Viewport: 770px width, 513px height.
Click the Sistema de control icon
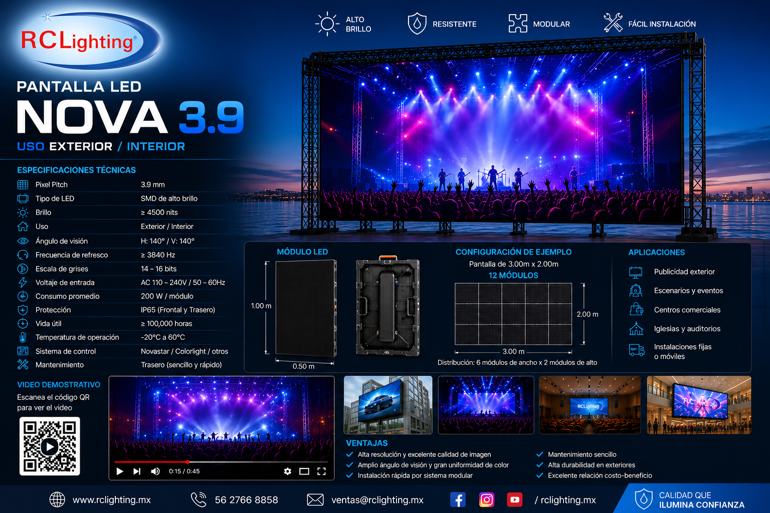click(x=23, y=351)
